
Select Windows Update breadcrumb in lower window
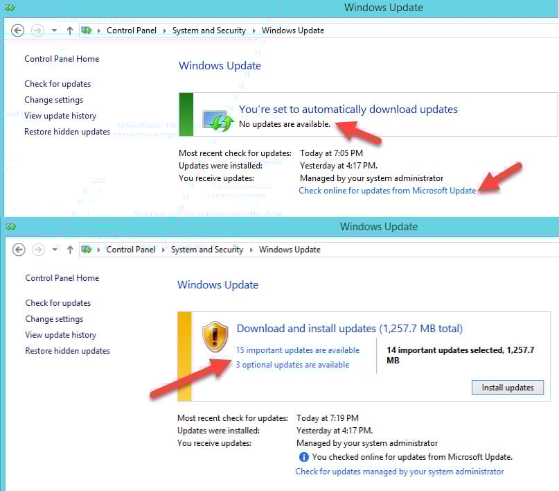(x=290, y=250)
